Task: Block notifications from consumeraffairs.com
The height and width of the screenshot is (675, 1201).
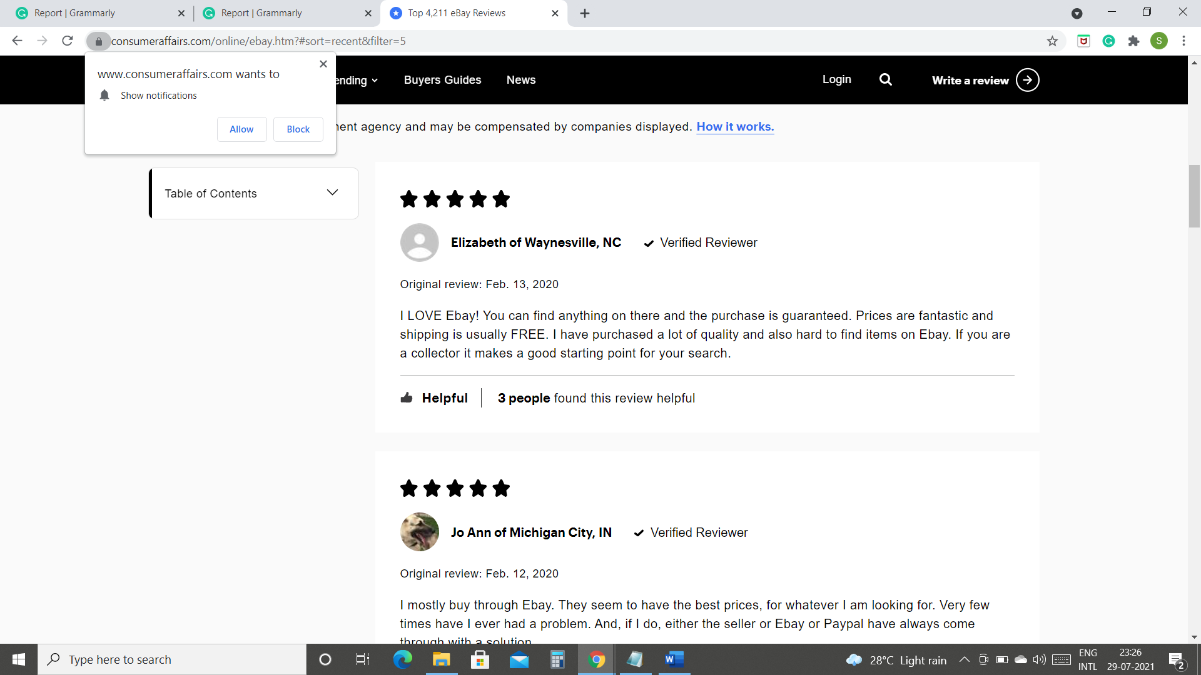Action: tap(298, 129)
